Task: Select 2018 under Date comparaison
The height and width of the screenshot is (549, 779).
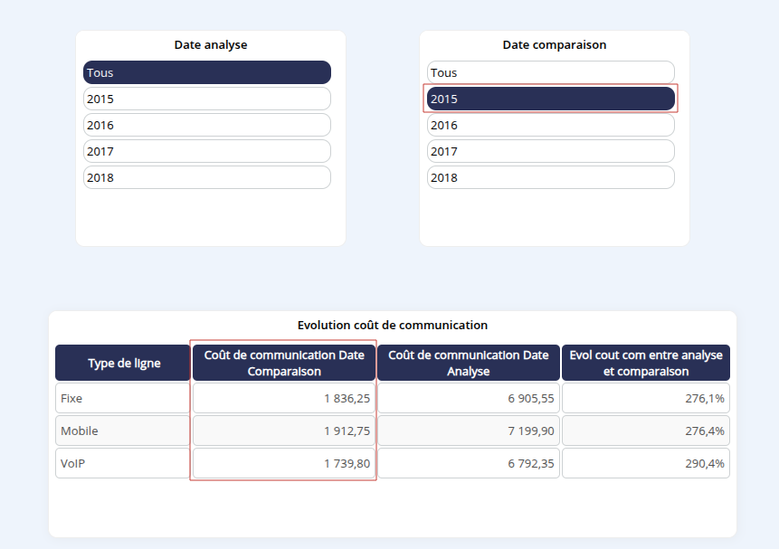Action: pos(551,177)
